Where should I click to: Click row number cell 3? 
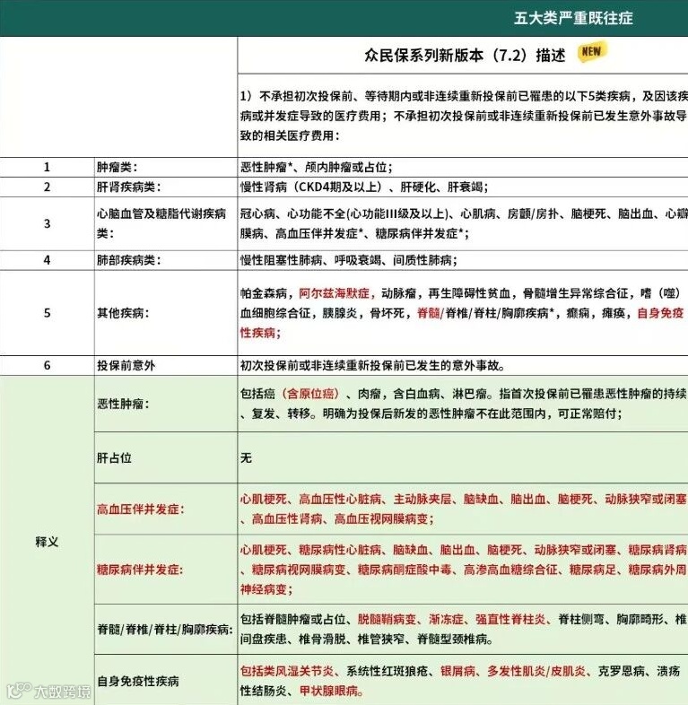click(47, 223)
